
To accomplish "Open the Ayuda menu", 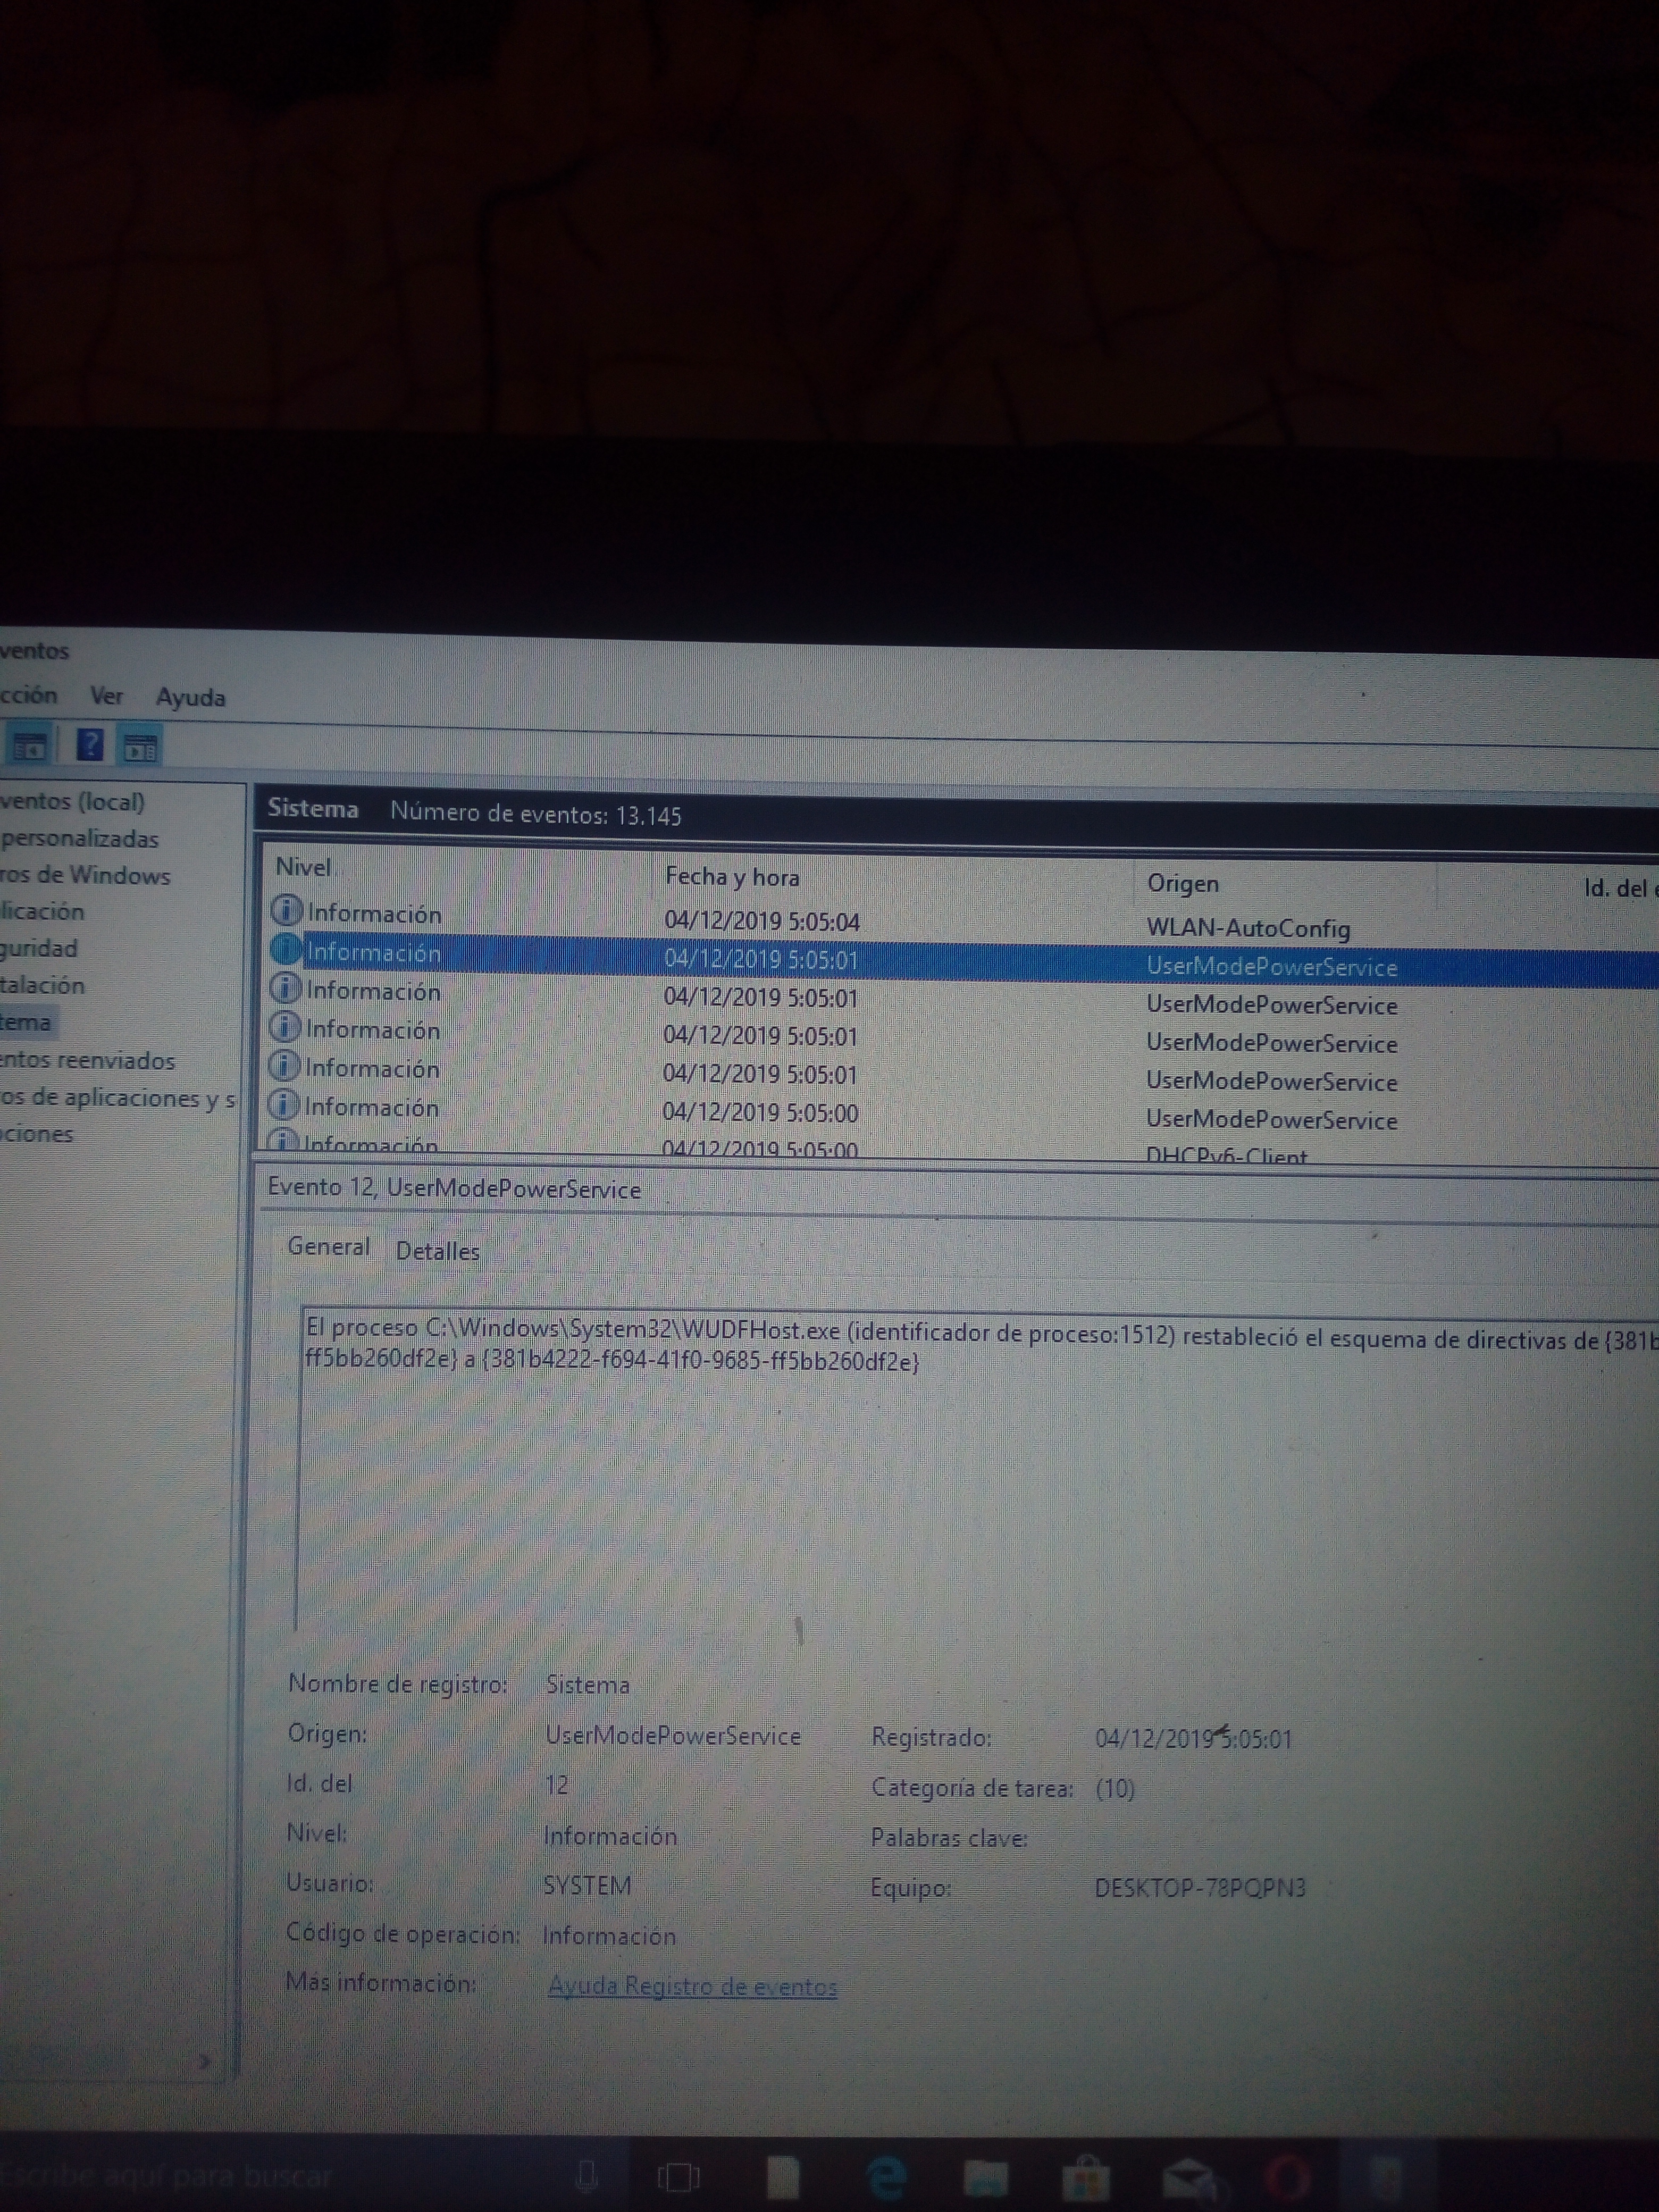I will coord(190,698).
